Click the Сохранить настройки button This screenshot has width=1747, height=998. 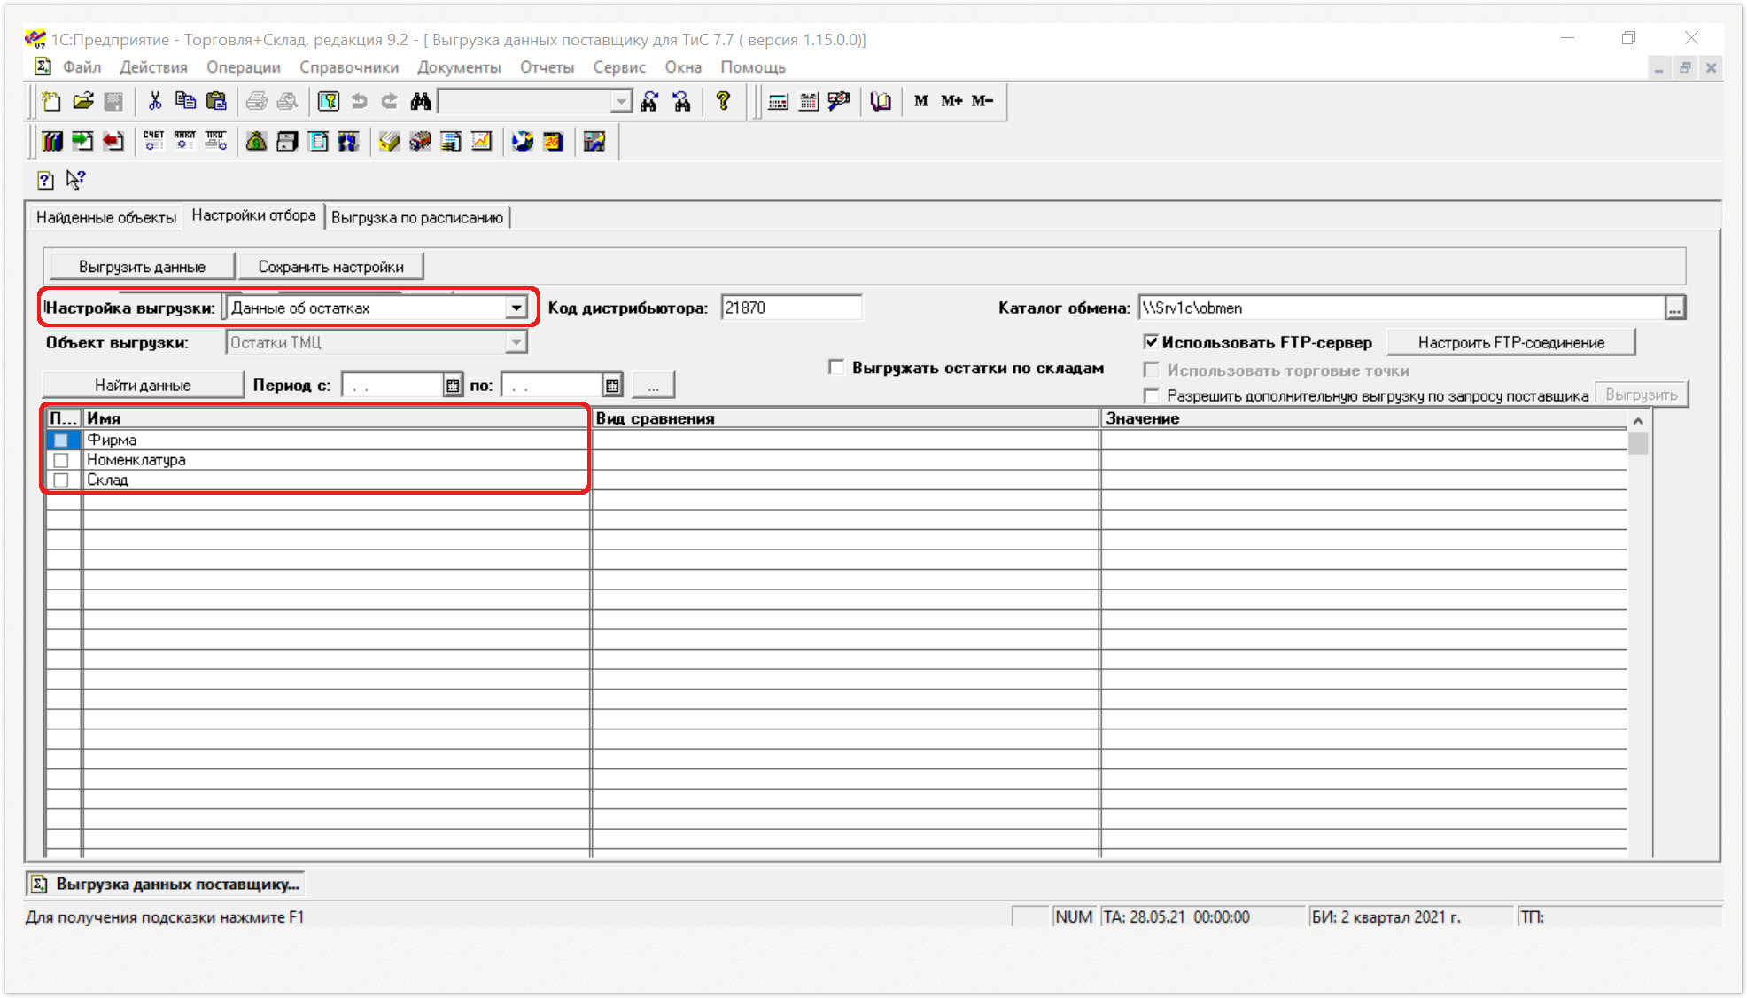point(330,267)
